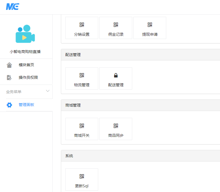Image resolution: width=220 pixels, height=192 pixels.
Task: Open the 管理面板 menu item
Action: click(x=26, y=105)
